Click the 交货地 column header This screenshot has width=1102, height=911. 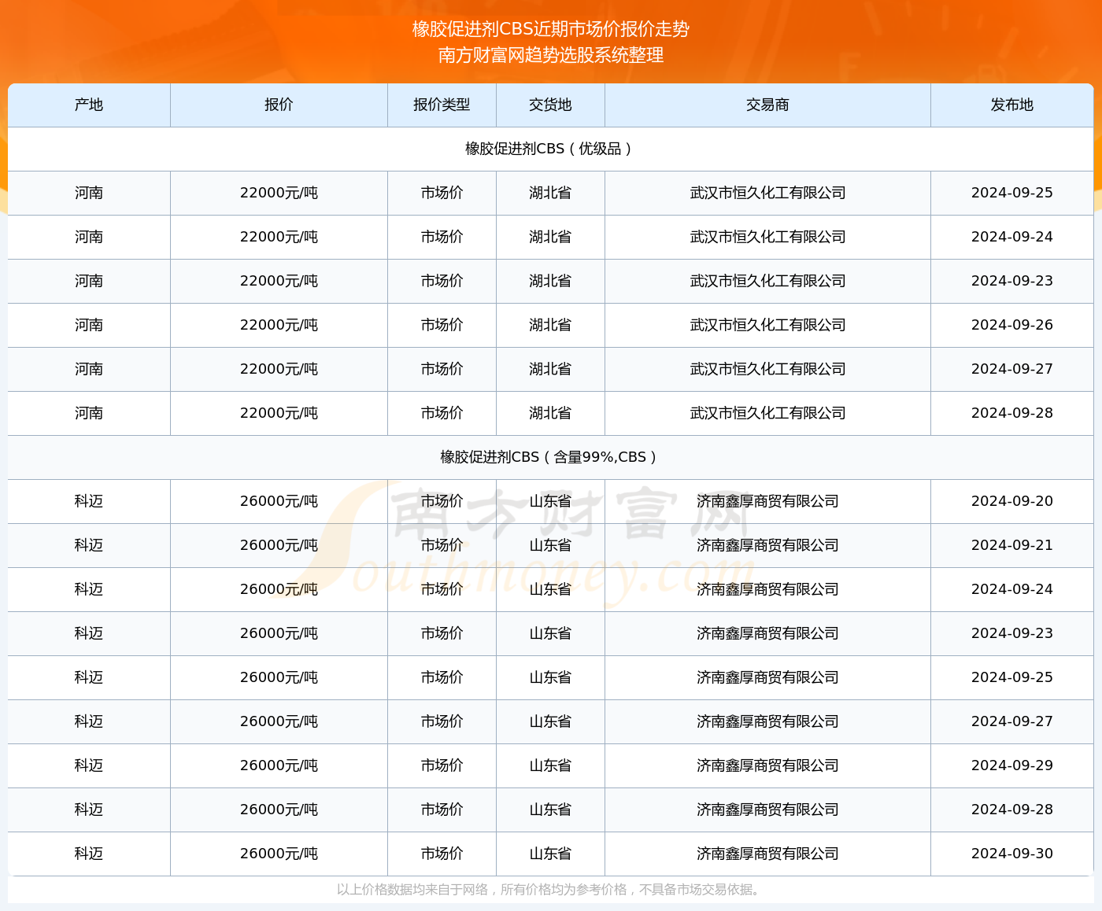pyautogui.click(x=550, y=105)
